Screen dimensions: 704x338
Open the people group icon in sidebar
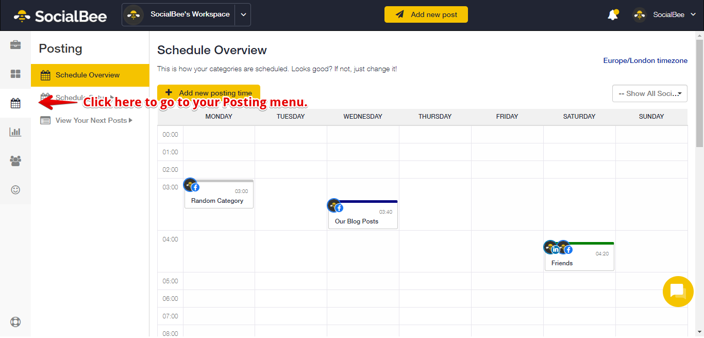pos(15,161)
